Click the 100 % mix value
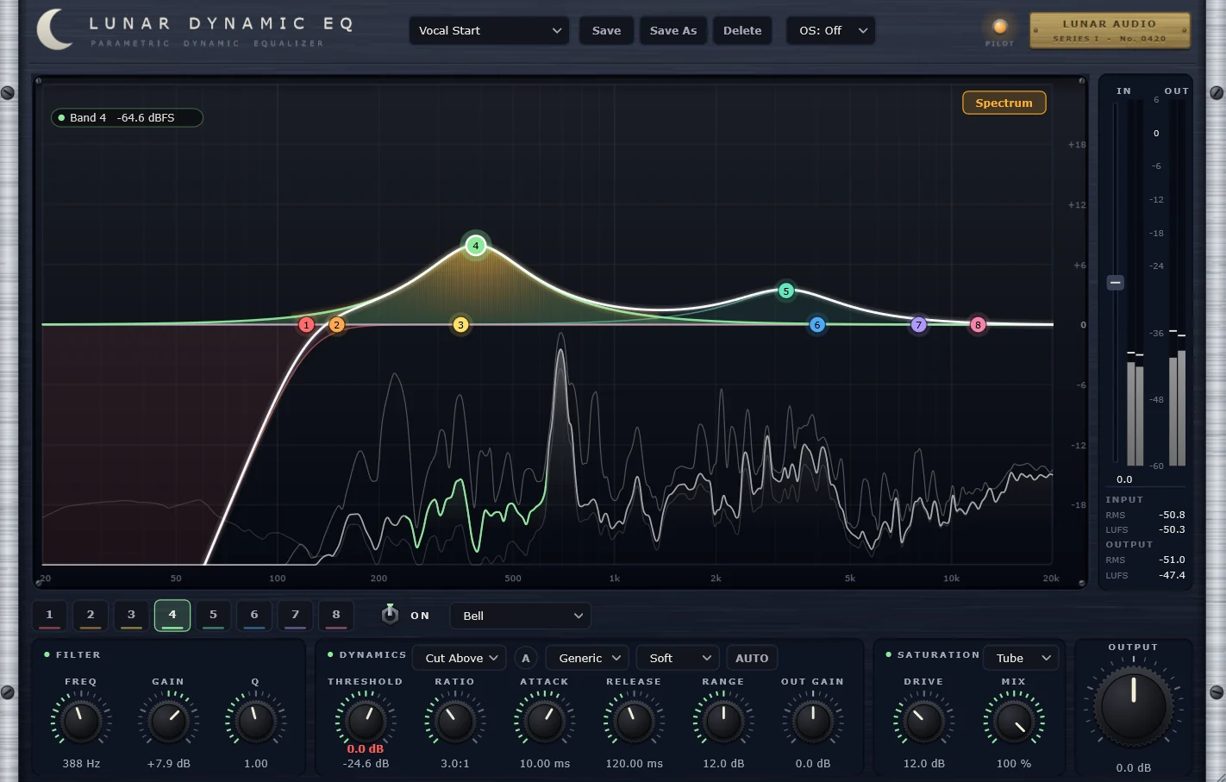 [x=1014, y=764]
